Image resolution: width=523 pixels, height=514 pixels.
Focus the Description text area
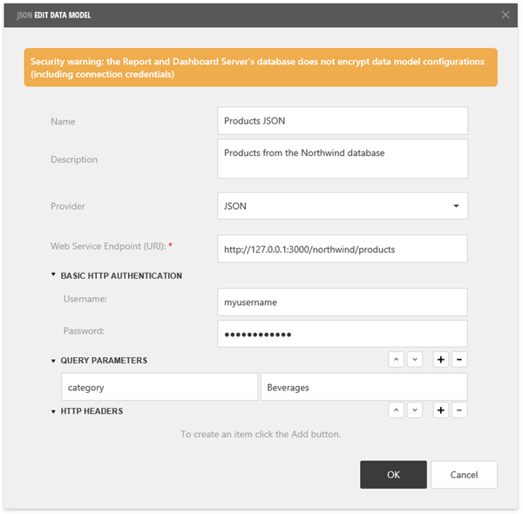point(342,159)
